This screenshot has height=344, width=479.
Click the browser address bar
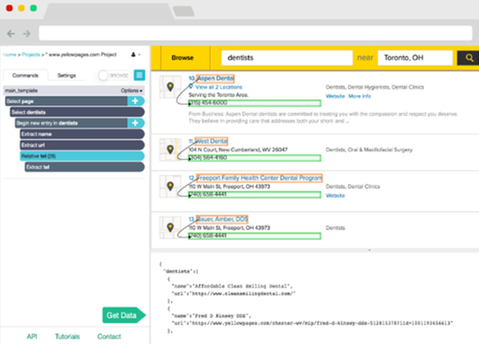[256, 33]
